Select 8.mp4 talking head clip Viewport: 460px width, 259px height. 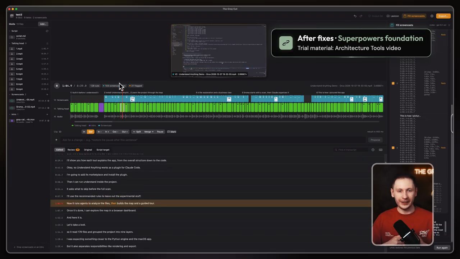29,84
